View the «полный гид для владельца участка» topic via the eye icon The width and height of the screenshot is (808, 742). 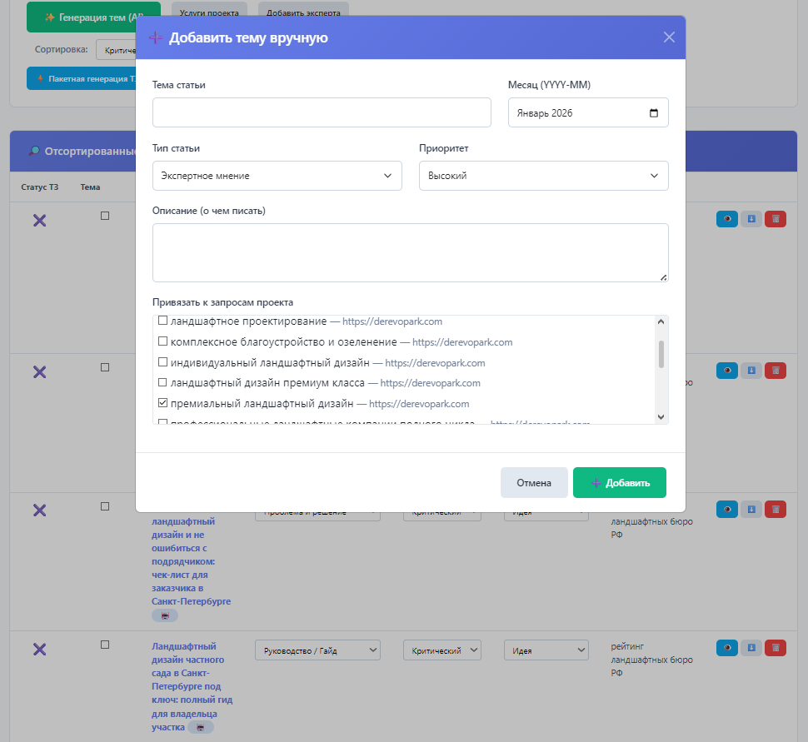[x=727, y=648]
